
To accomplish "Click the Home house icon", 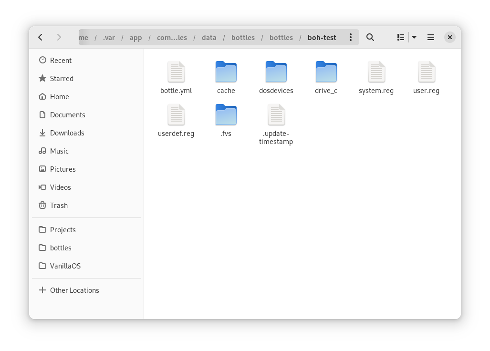I will tap(42, 96).
